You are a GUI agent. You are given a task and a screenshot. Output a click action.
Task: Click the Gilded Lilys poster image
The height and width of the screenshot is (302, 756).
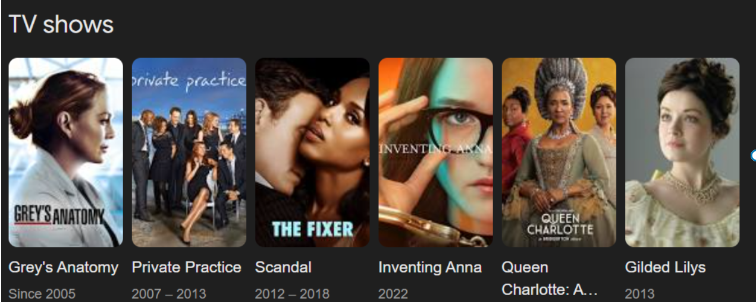point(682,152)
